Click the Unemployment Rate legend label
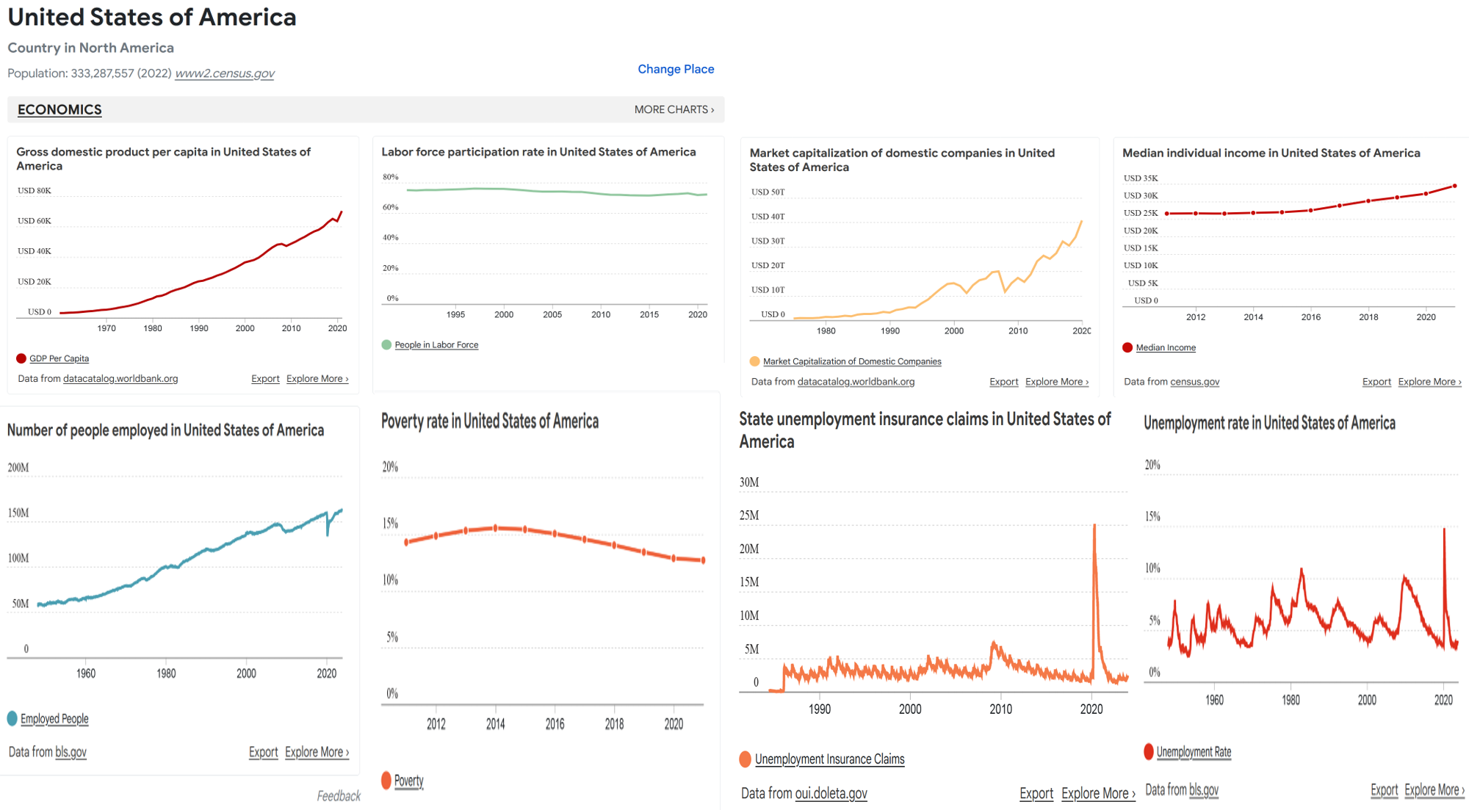1469x810 pixels. tap(1194, 752)
